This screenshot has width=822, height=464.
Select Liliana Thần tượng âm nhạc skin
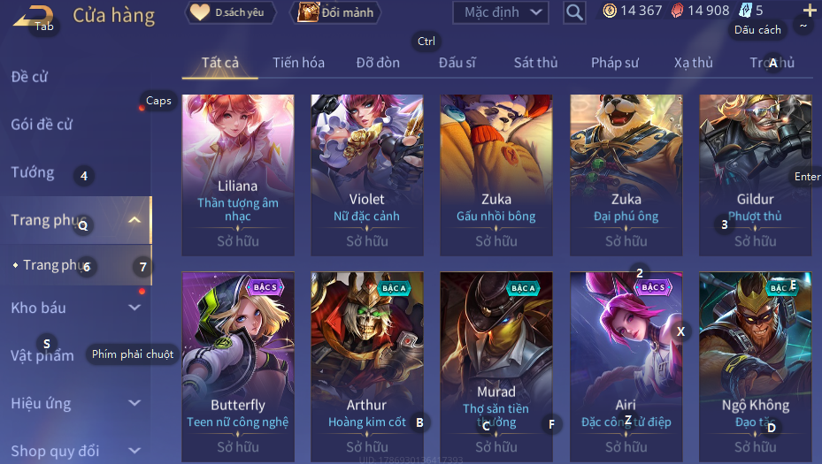(238, 175)
